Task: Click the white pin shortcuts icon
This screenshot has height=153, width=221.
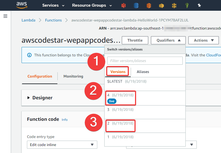Action: (199, 5)
